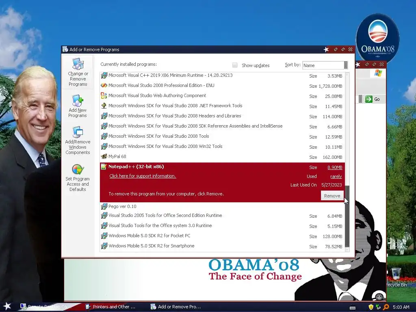This screenshot has height=312, width=416.
Task: Switch to Remote Desktop taskbar item
Action: point(45,307)
